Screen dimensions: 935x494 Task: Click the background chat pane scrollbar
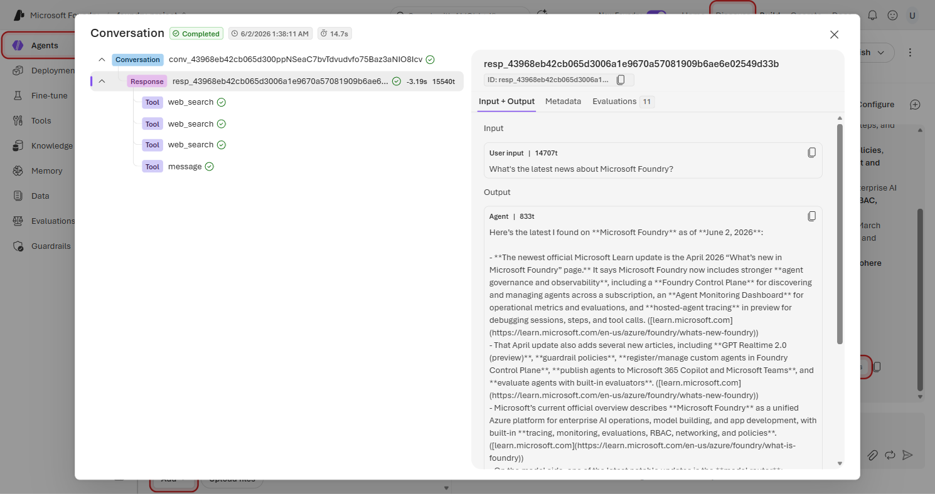click(x=921, y=300)
